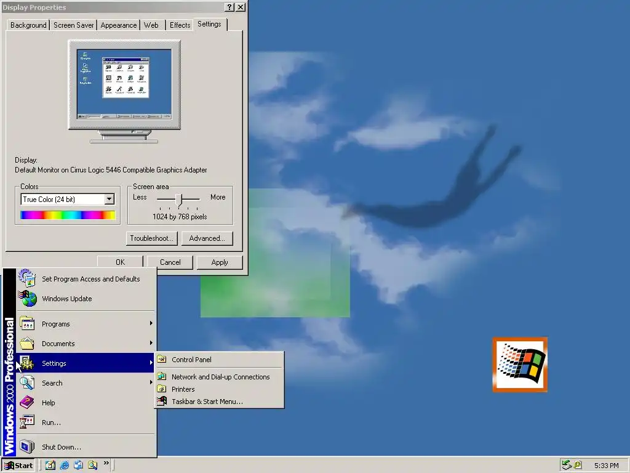The width and height of the screenshot is (630, 473).
Task: Open Search magnifier icon in Start menu
Action: (27, 383)
